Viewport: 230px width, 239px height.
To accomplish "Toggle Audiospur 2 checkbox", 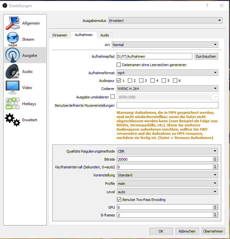I will click(x=130, y=81).
